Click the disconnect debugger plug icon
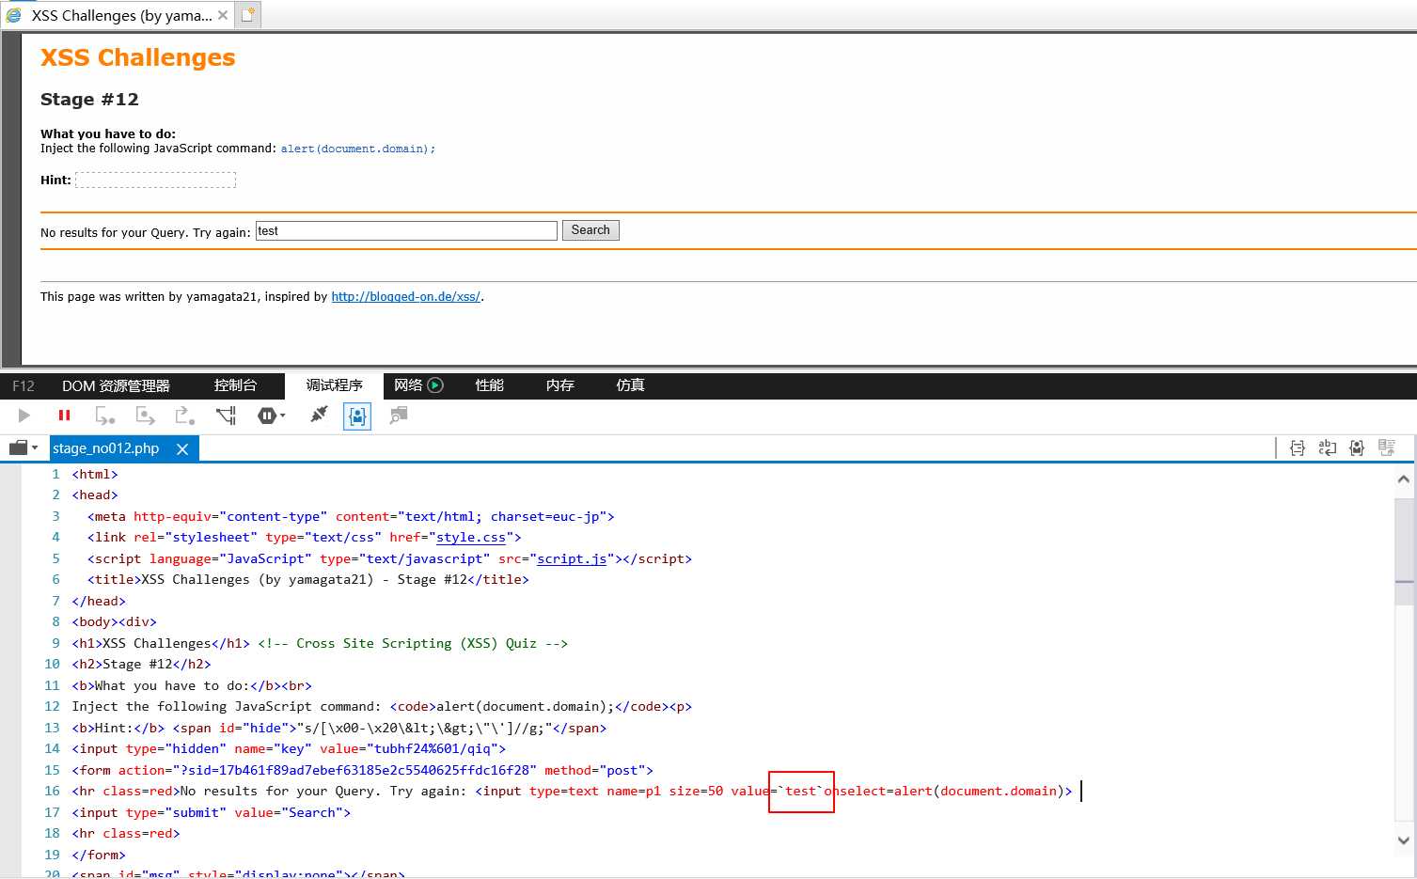 pyautogui.click(x=319, y=415)
